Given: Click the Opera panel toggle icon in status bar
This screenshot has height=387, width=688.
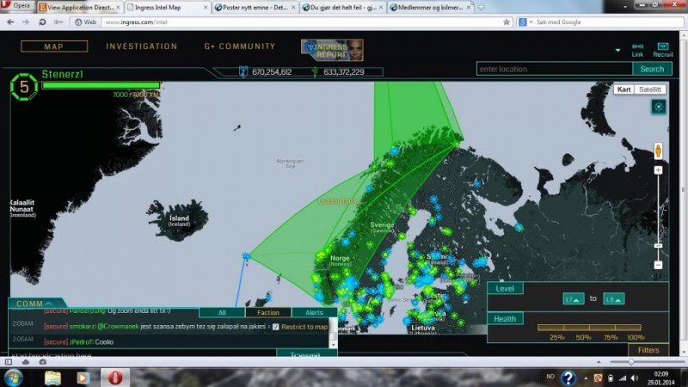Looking at the screenshot, I should click(x=9, y=362).
